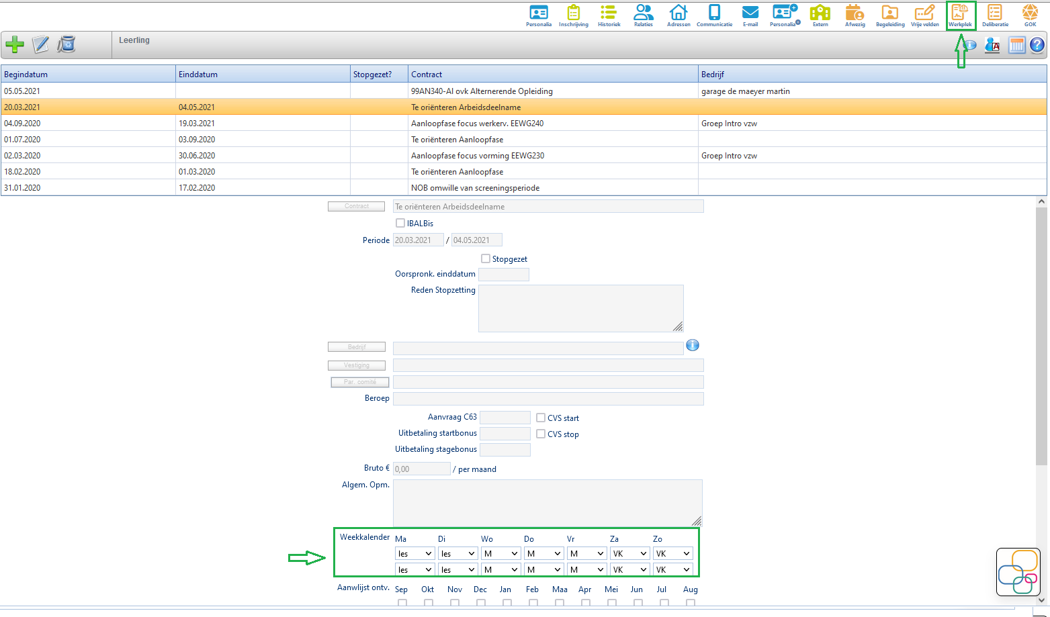The width and height of the screenshot is (1050, 617).
Task: Delete record with trash bin icon
Action: 67,45
